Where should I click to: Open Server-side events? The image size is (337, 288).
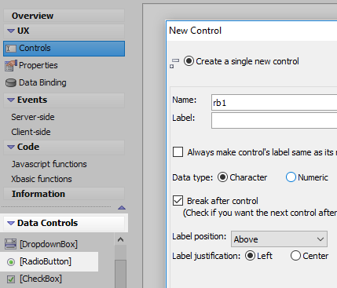coord(33,117)
